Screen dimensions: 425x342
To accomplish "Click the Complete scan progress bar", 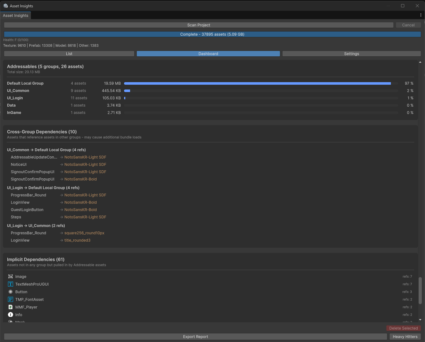I will [212, 34].
